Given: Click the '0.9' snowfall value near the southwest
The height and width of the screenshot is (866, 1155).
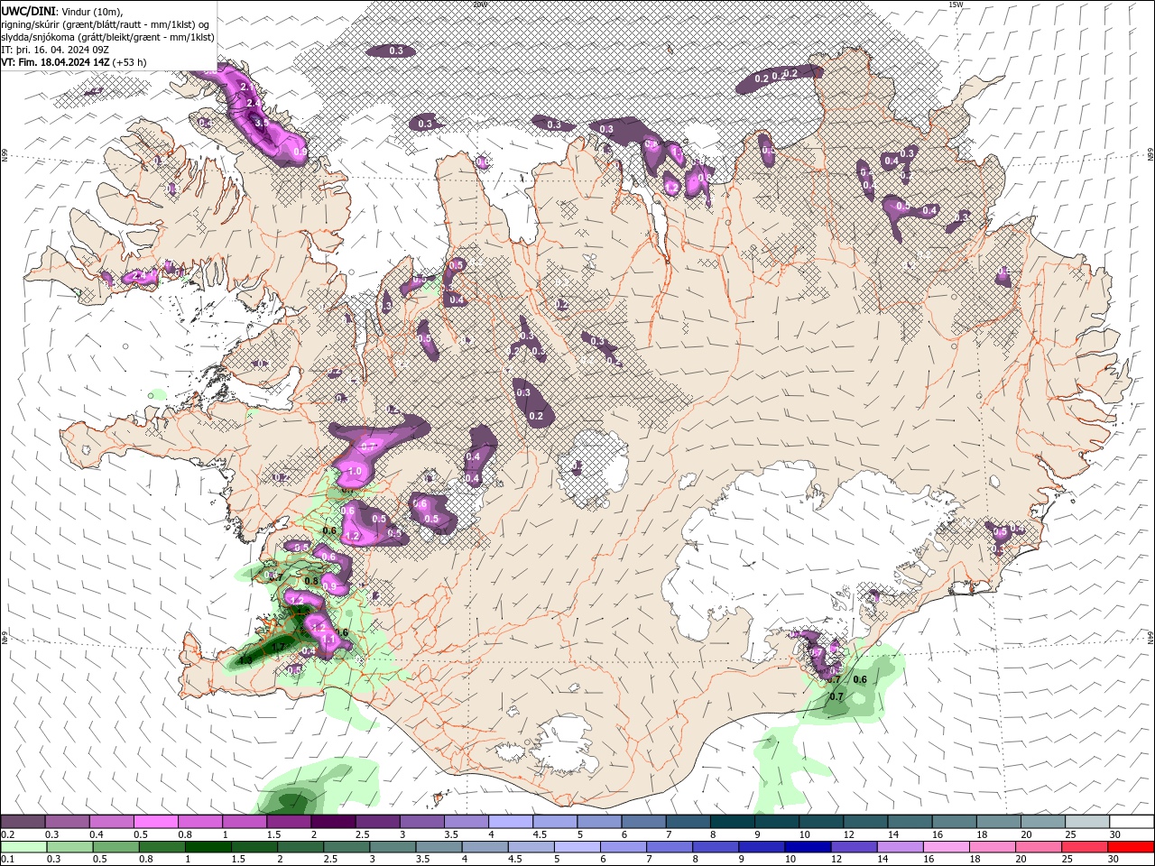Looking at the screenshot, I should pyautogui.click(x=329, y=587).
